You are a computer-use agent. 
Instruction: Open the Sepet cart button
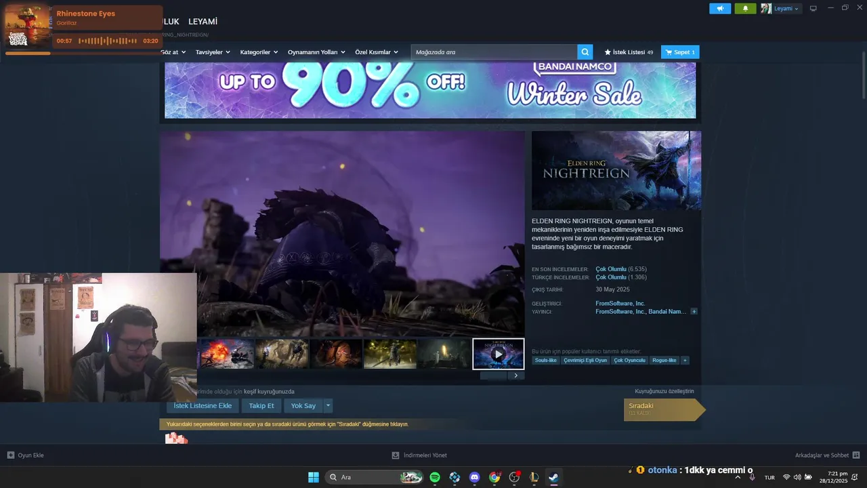(x=680, y=52)
